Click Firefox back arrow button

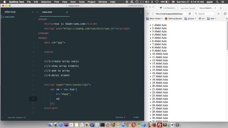(148, 14)
